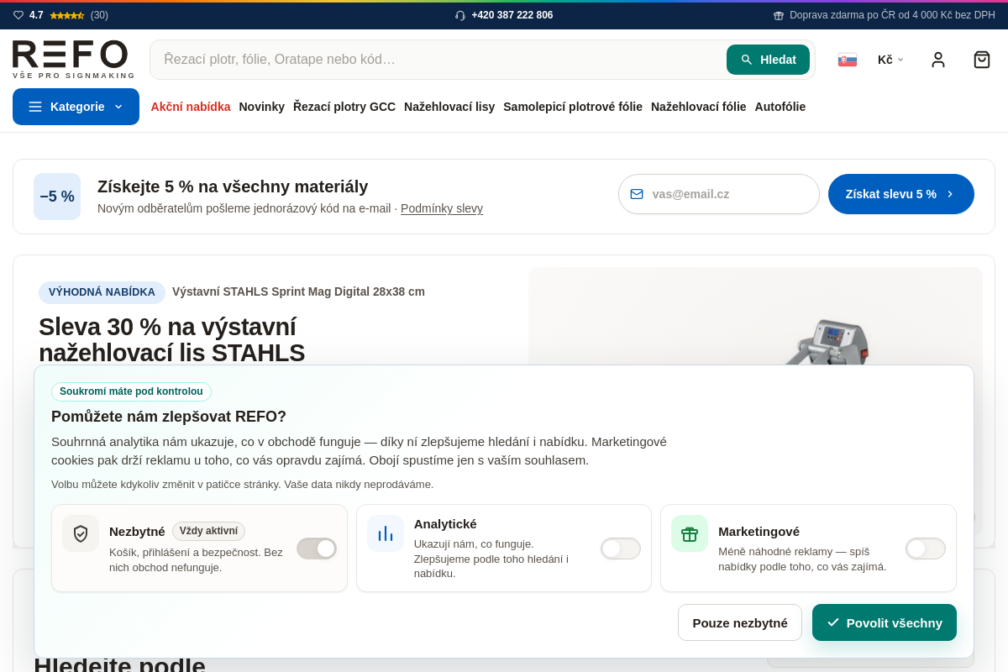Toggle the Nezbytné cookies switch
The width and height of the screenshot is (1008, 672).
point(317,549)
